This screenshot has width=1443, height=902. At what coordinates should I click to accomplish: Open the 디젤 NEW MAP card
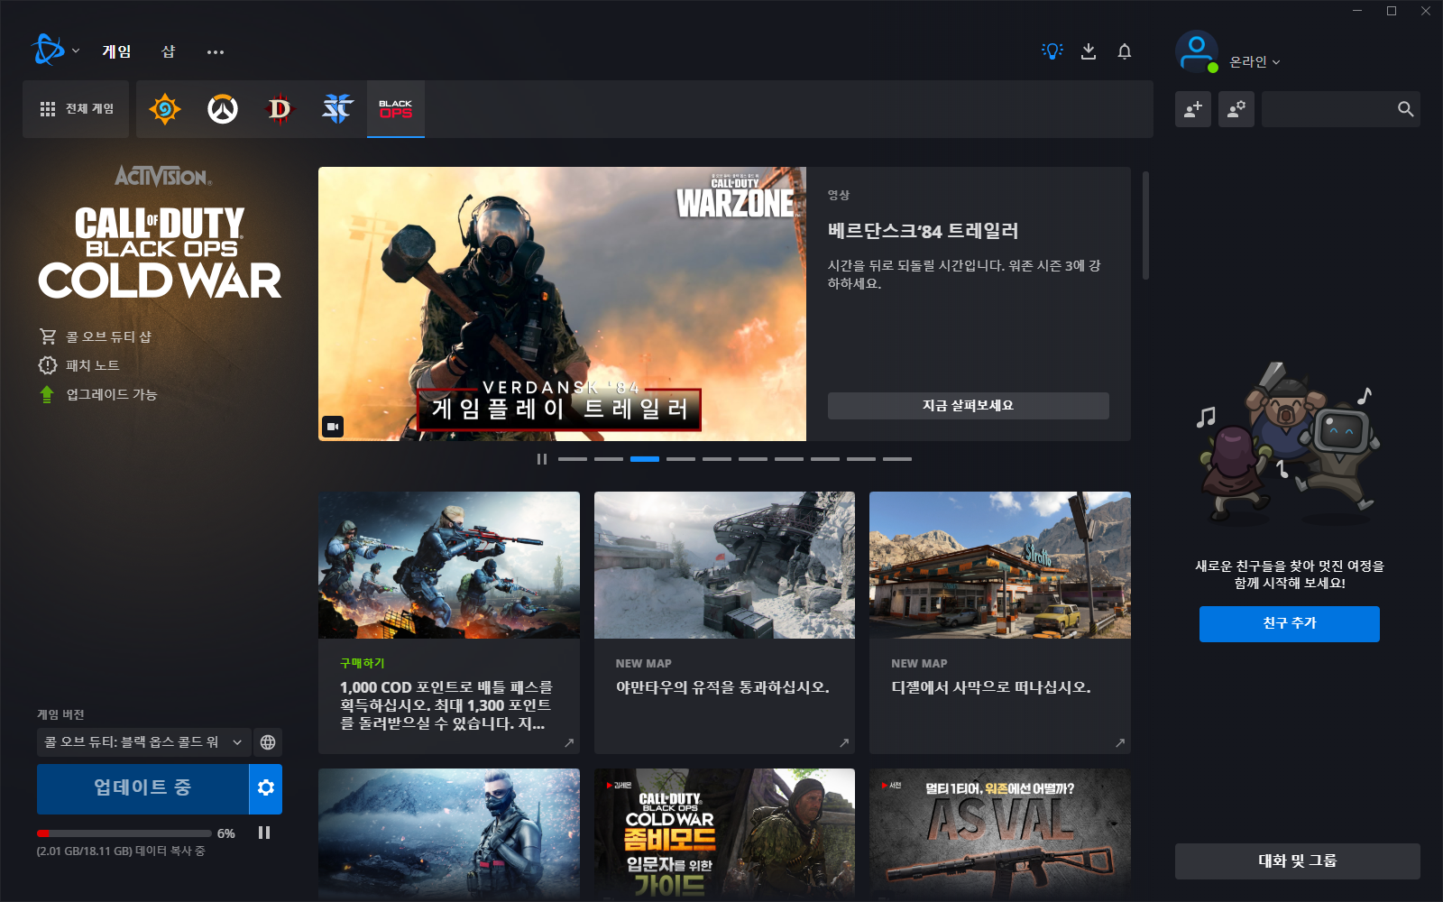[1000, 622]
